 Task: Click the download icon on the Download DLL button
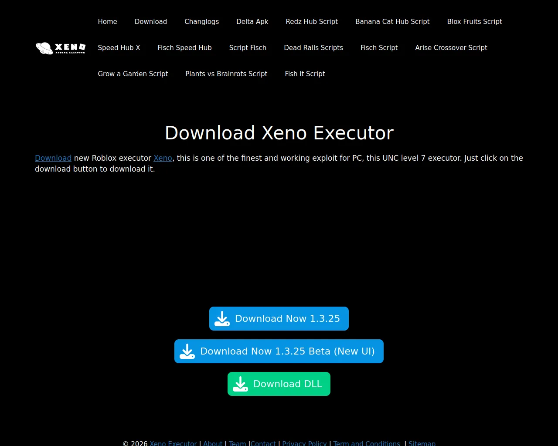[x=241, y=384]
